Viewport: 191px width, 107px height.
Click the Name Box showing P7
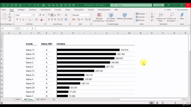click(x=8, y=29)
